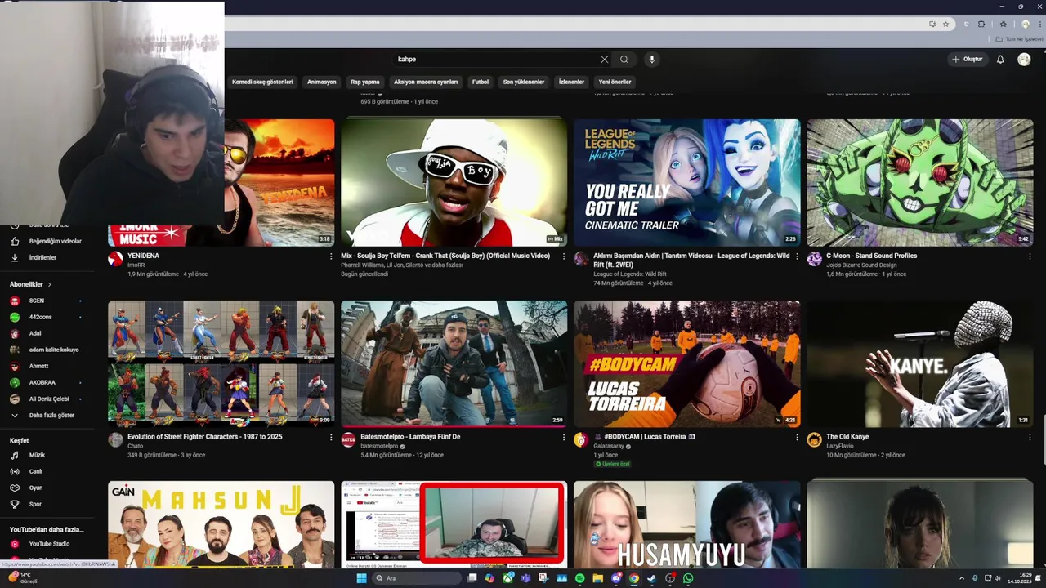Screen dimensions: 1046x588
Task: Select the Yeni öneriler chip
Action: point(615,82)
